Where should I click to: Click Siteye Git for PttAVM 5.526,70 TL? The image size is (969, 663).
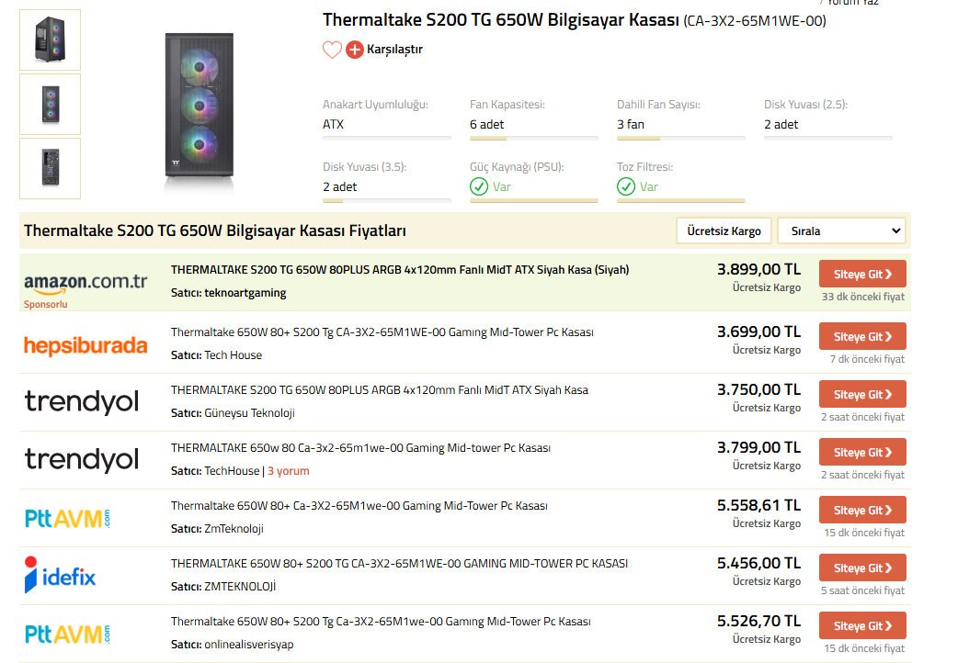click(x=862, y=626)
